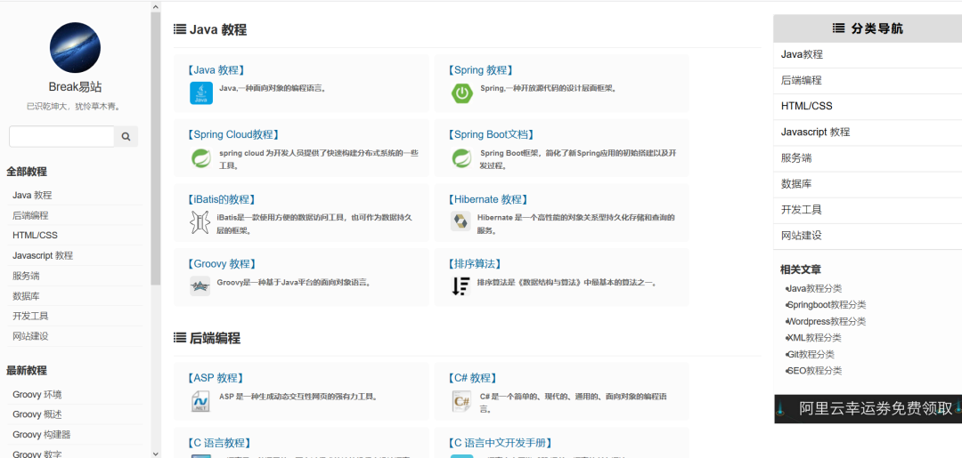Click the search magnifier button
The height and width of the screenshot is (458, 962).
pos(126,137)
